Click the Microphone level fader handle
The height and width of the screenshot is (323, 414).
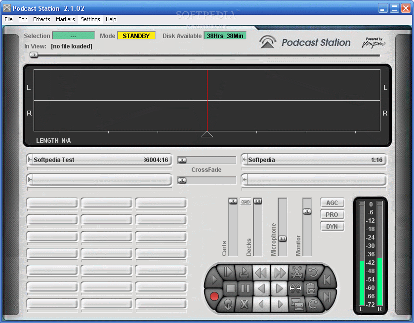pyautogui.click(x=282, y=239)
